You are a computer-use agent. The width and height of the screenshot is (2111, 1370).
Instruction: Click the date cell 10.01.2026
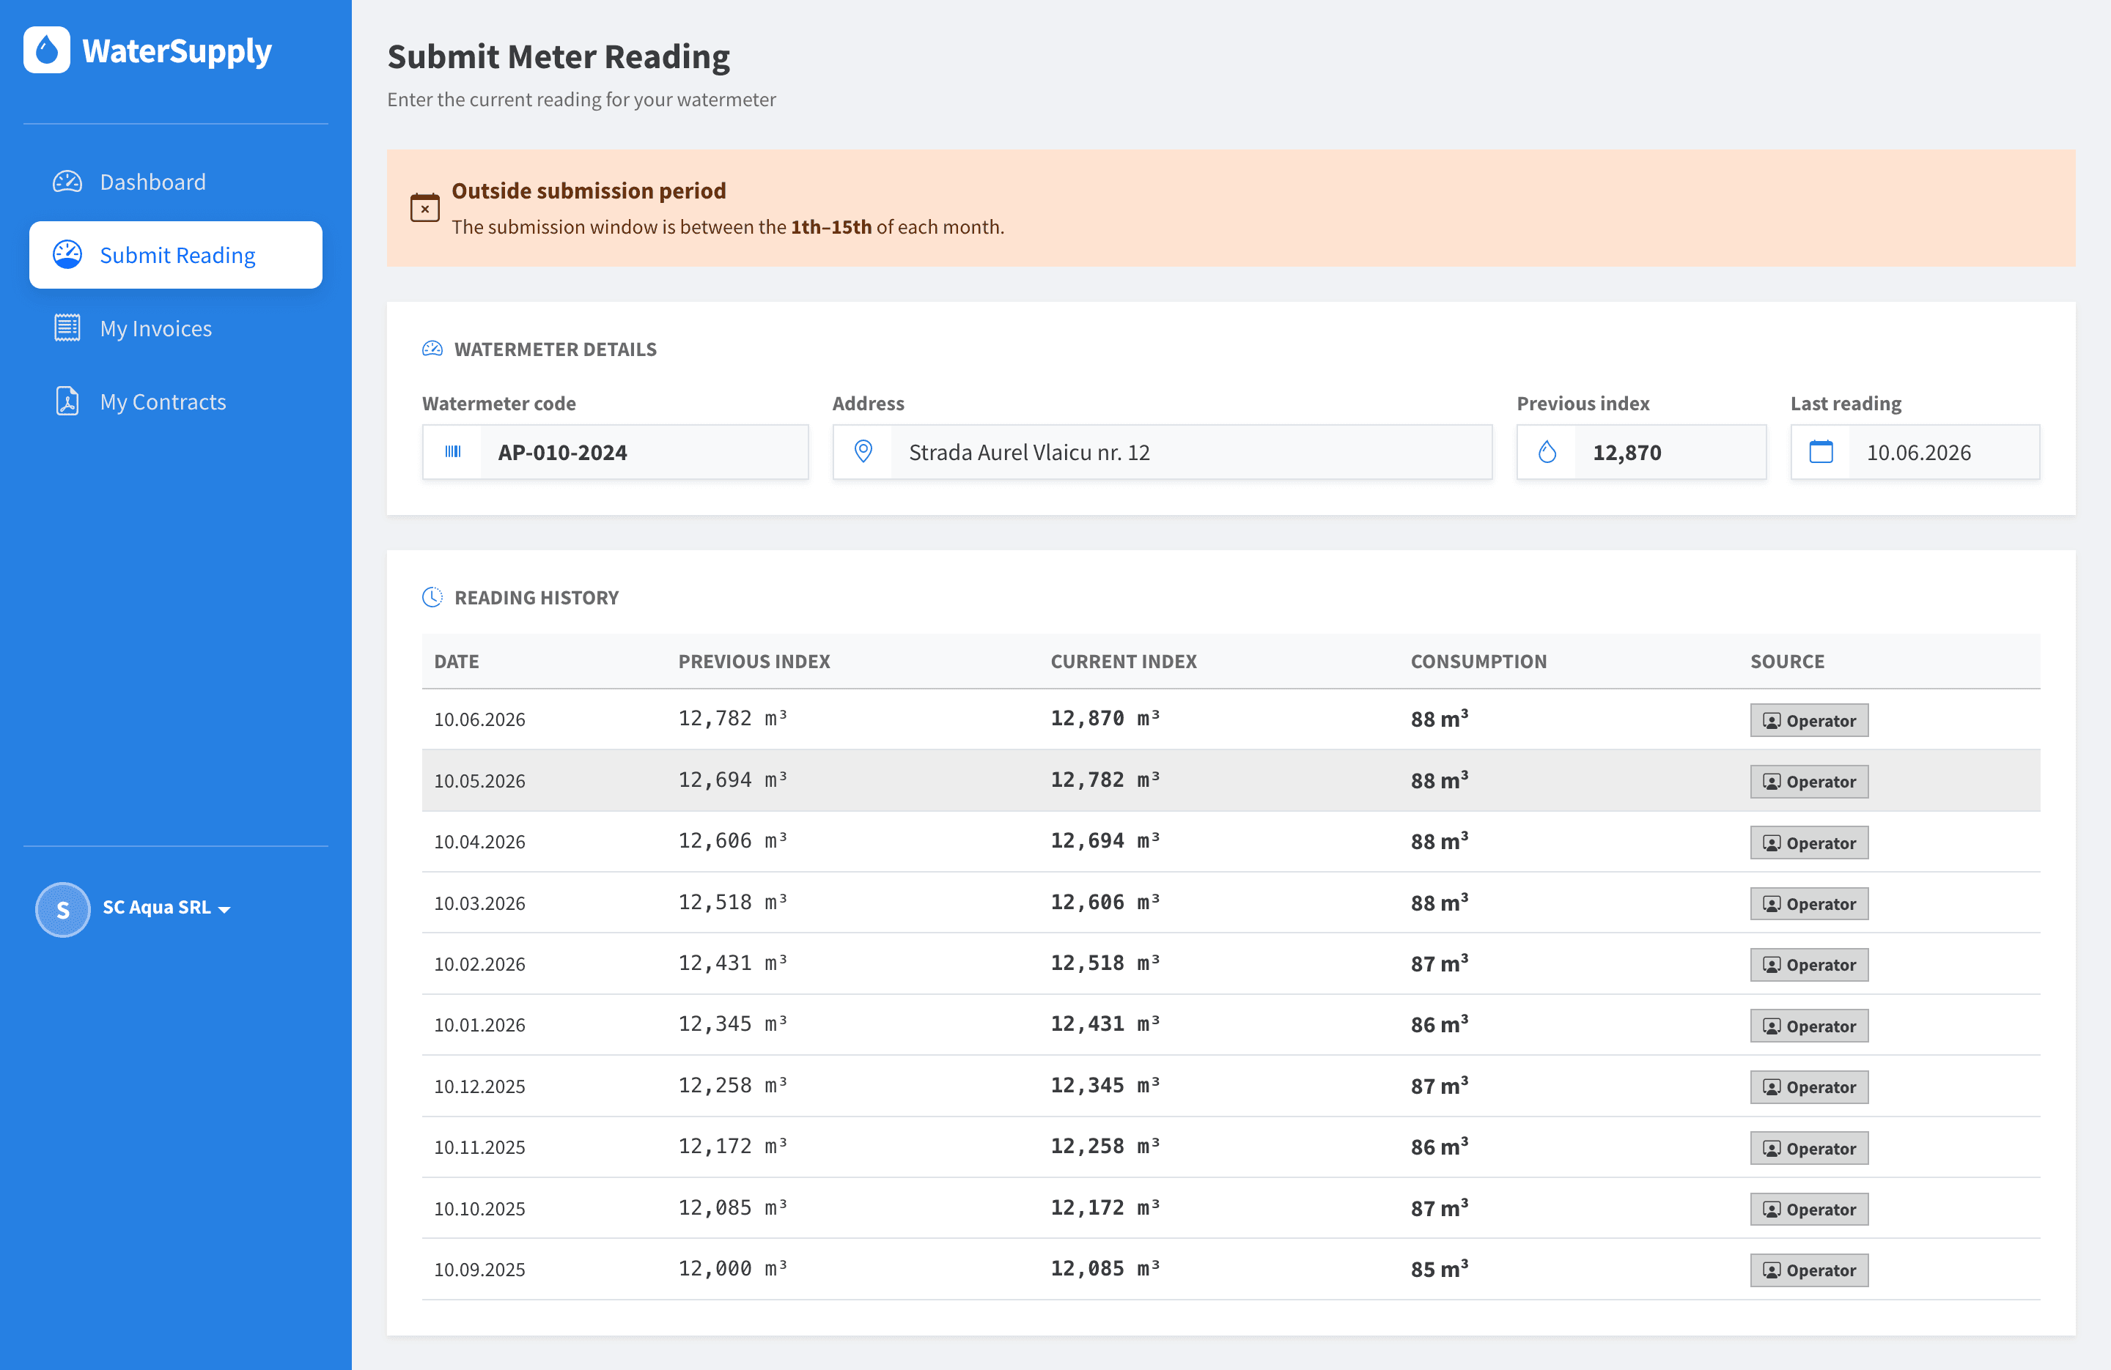479,1025
